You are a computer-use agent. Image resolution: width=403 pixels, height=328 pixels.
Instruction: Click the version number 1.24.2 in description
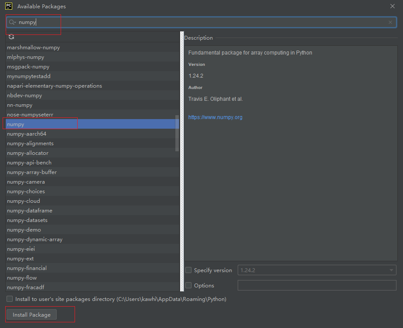[196, 76]
